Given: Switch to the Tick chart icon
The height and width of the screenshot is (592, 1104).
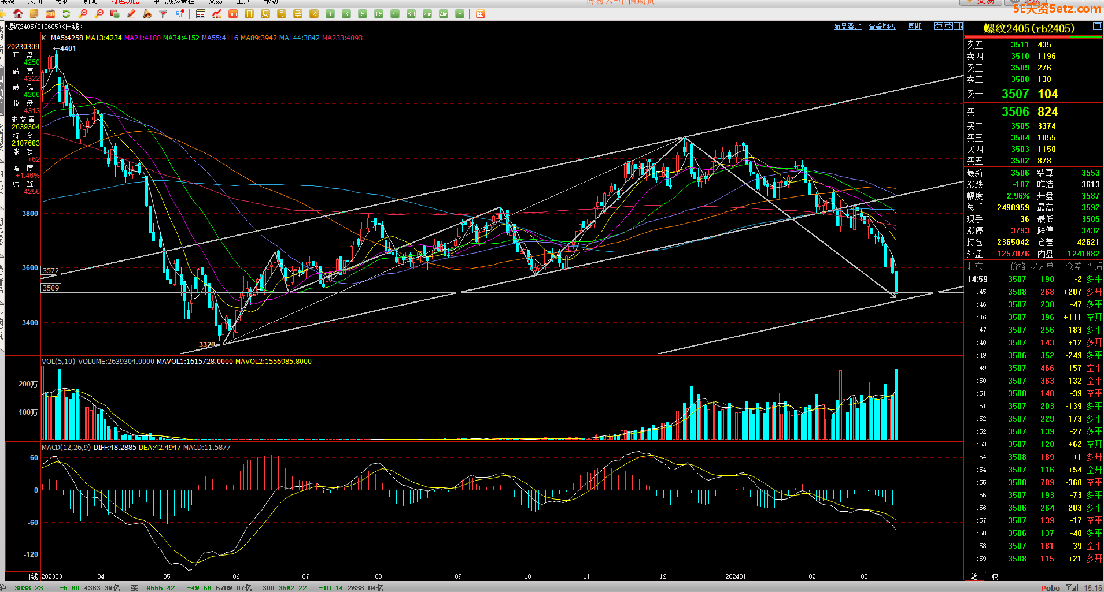Looking at the screenshot, I should pos(233,14).
